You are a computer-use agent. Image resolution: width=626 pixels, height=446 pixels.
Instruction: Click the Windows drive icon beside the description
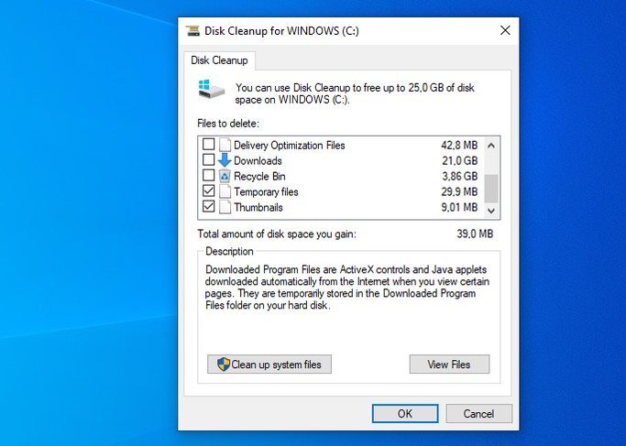[209, 90]
